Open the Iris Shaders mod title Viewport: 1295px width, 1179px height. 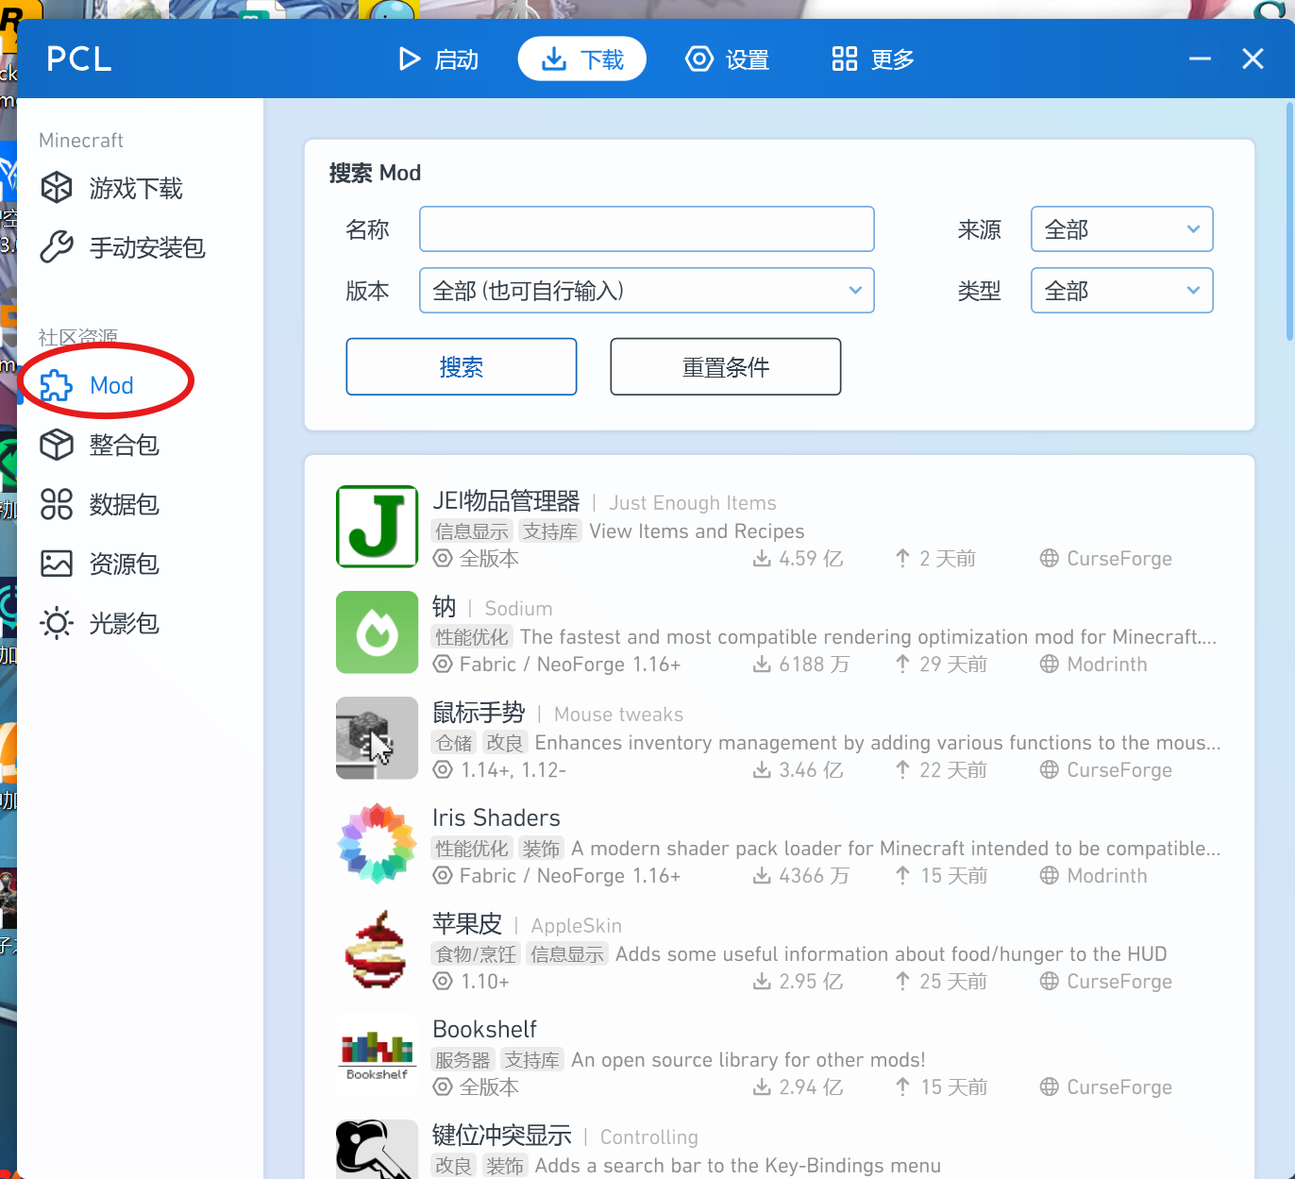[496, 818]
